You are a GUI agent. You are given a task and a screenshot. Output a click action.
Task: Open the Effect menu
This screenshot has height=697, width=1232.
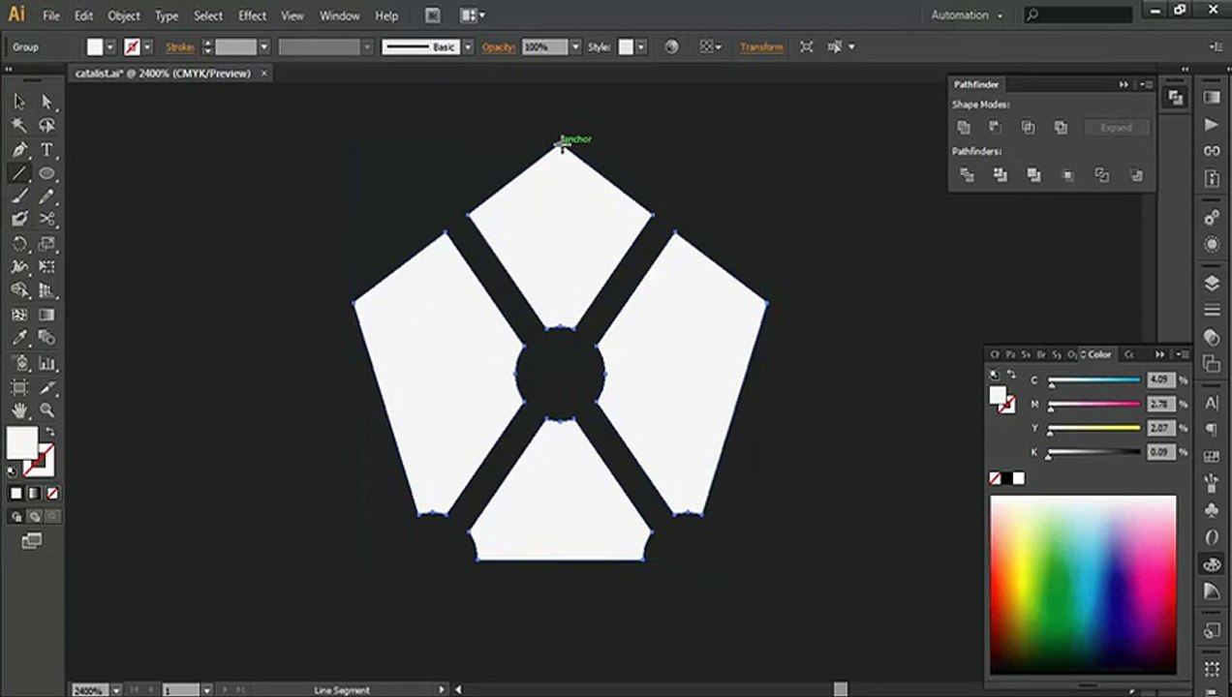pyautogui.click(x=252, y=15)
